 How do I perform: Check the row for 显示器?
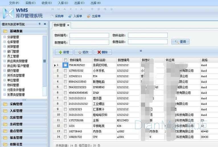65,98
